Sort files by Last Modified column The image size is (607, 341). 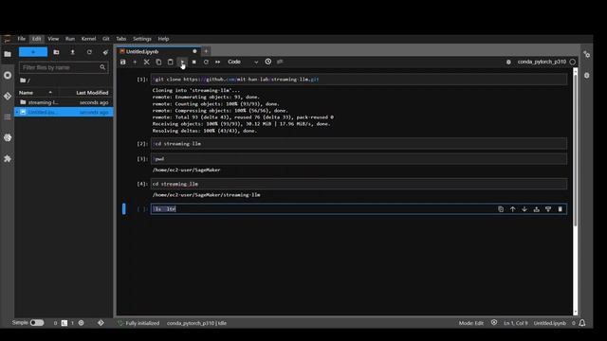coord(92,93)
